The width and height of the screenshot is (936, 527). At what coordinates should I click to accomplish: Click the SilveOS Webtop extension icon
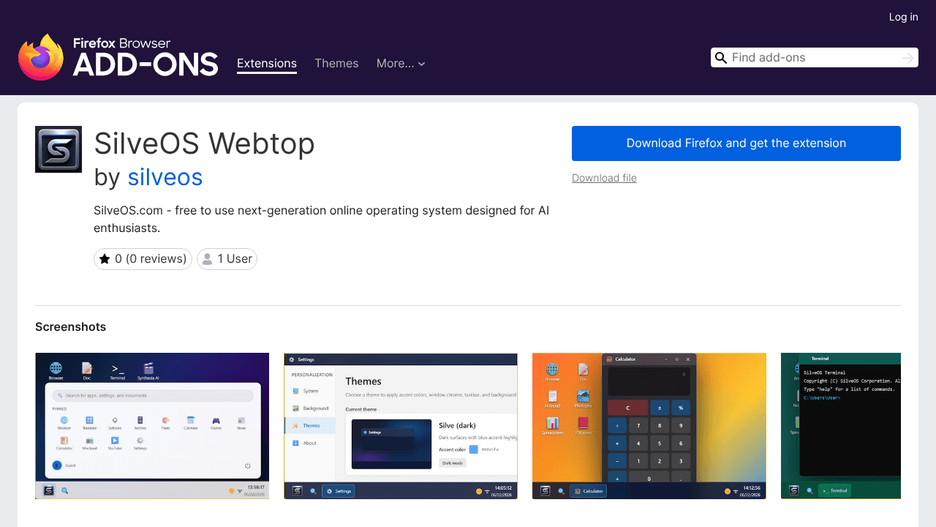pos(58,149)
